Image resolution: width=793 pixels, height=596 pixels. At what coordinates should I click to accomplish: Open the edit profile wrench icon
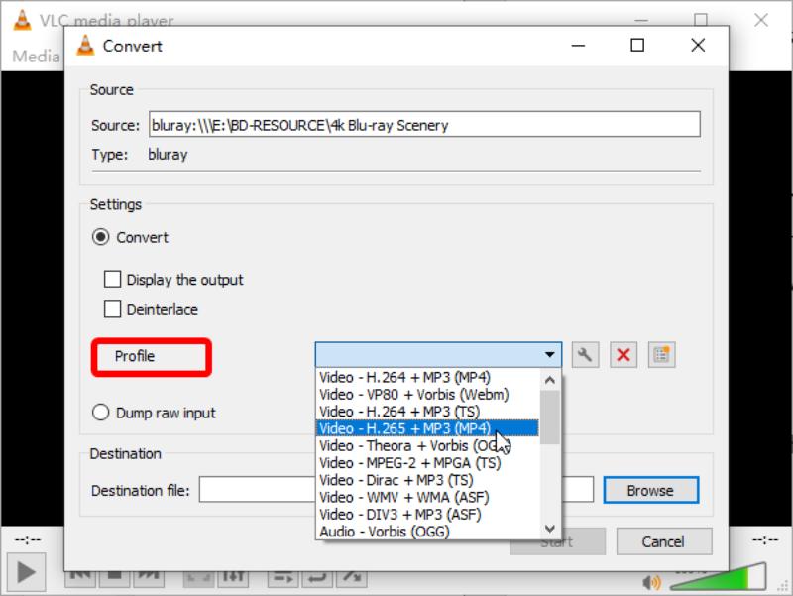point(585,355)
